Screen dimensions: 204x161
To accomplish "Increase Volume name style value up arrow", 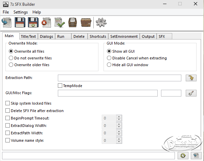I will pyautogui.click(x=119, y=139).
